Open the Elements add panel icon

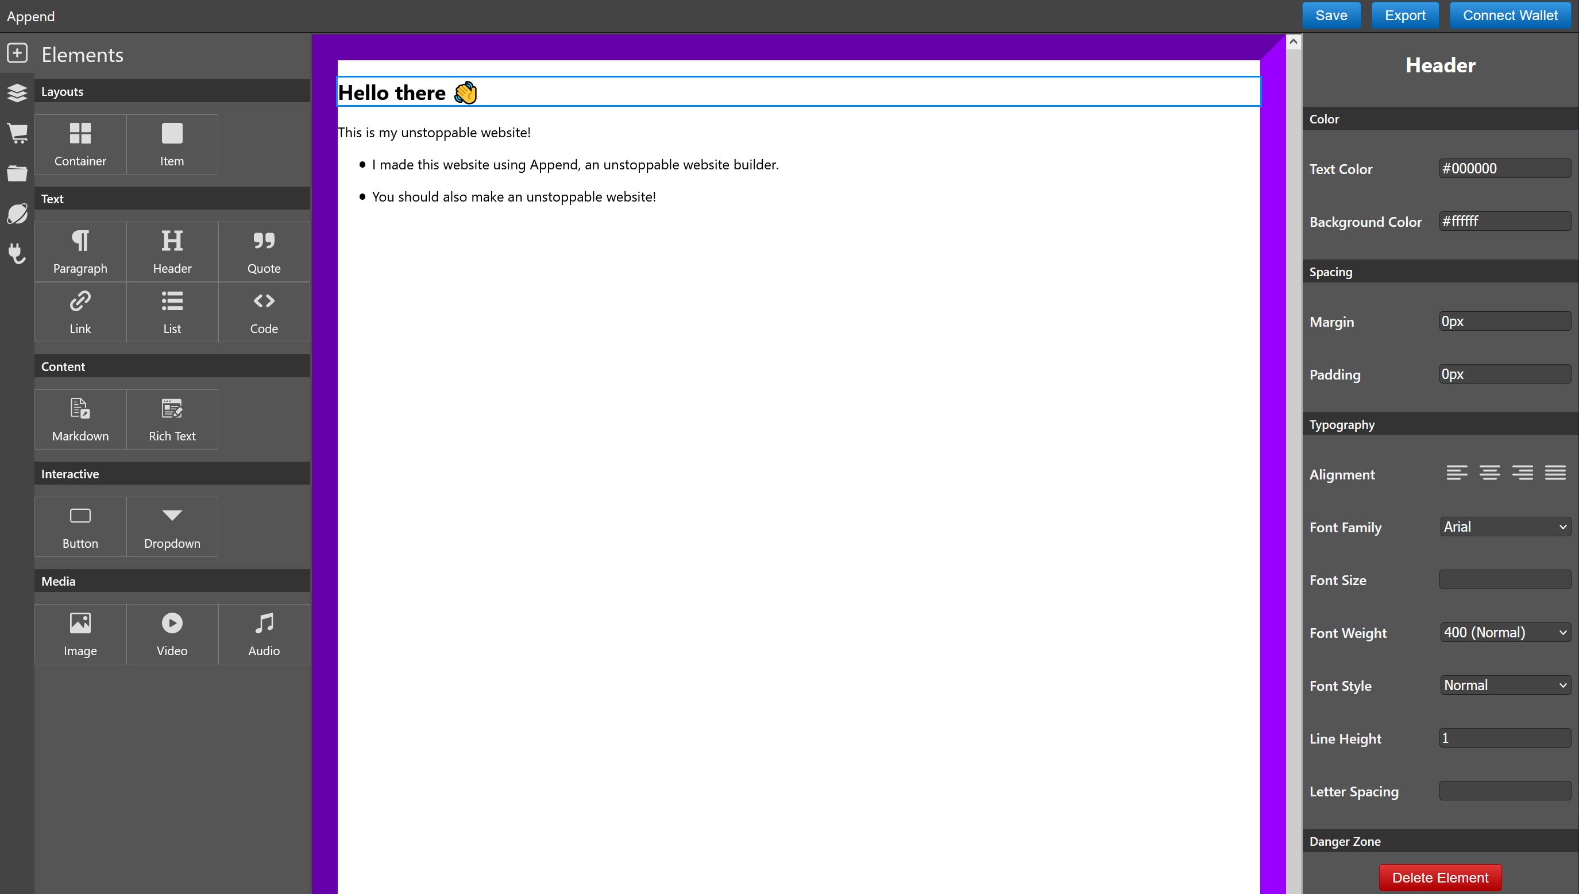click(17, 53)
